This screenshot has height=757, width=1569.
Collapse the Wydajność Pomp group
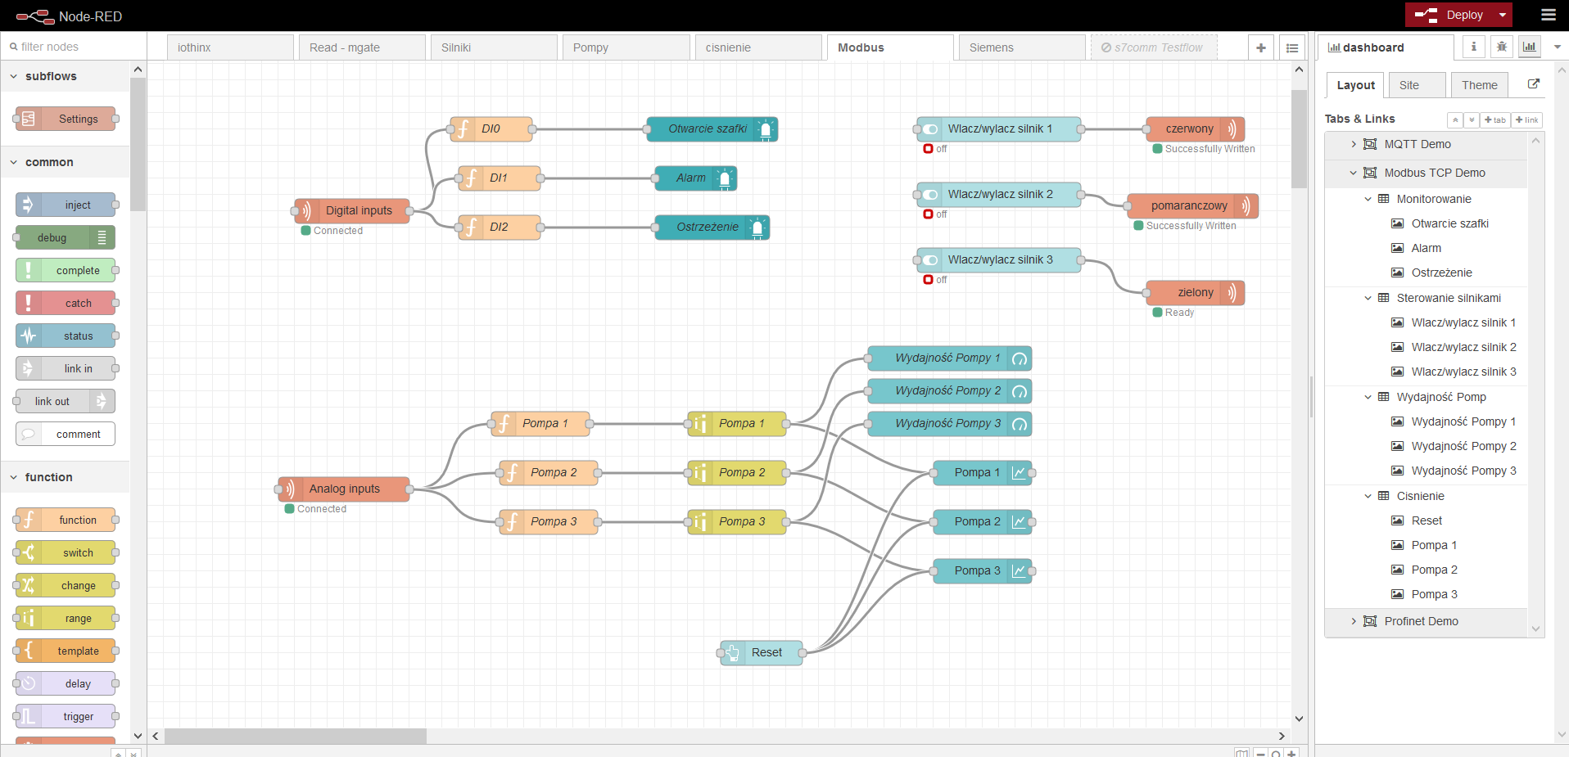click(x=1368, y=397)
